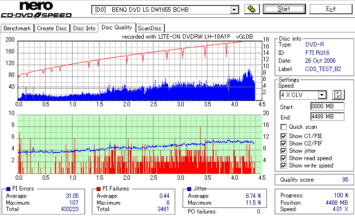Switch to the Benchmark tab
This screenshot has height=216, width=355.
coord(17,28)
